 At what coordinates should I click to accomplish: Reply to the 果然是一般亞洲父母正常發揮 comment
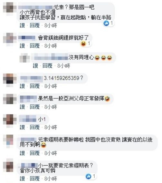pos(35,107)
